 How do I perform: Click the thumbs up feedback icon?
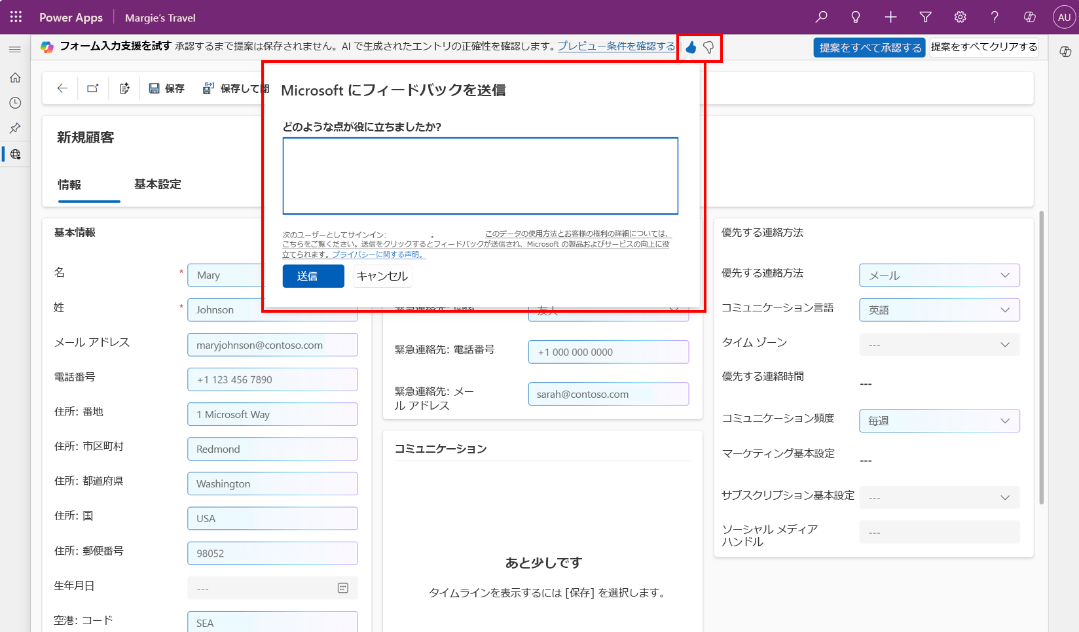pyautogui.click(x=691, y=47)
